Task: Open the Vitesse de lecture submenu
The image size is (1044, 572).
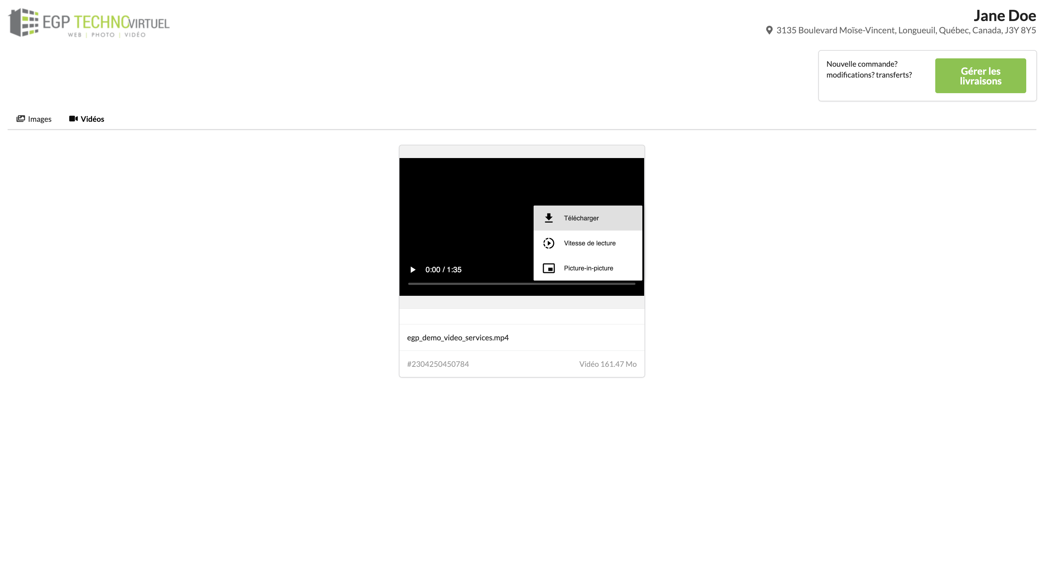Action: 589,243
